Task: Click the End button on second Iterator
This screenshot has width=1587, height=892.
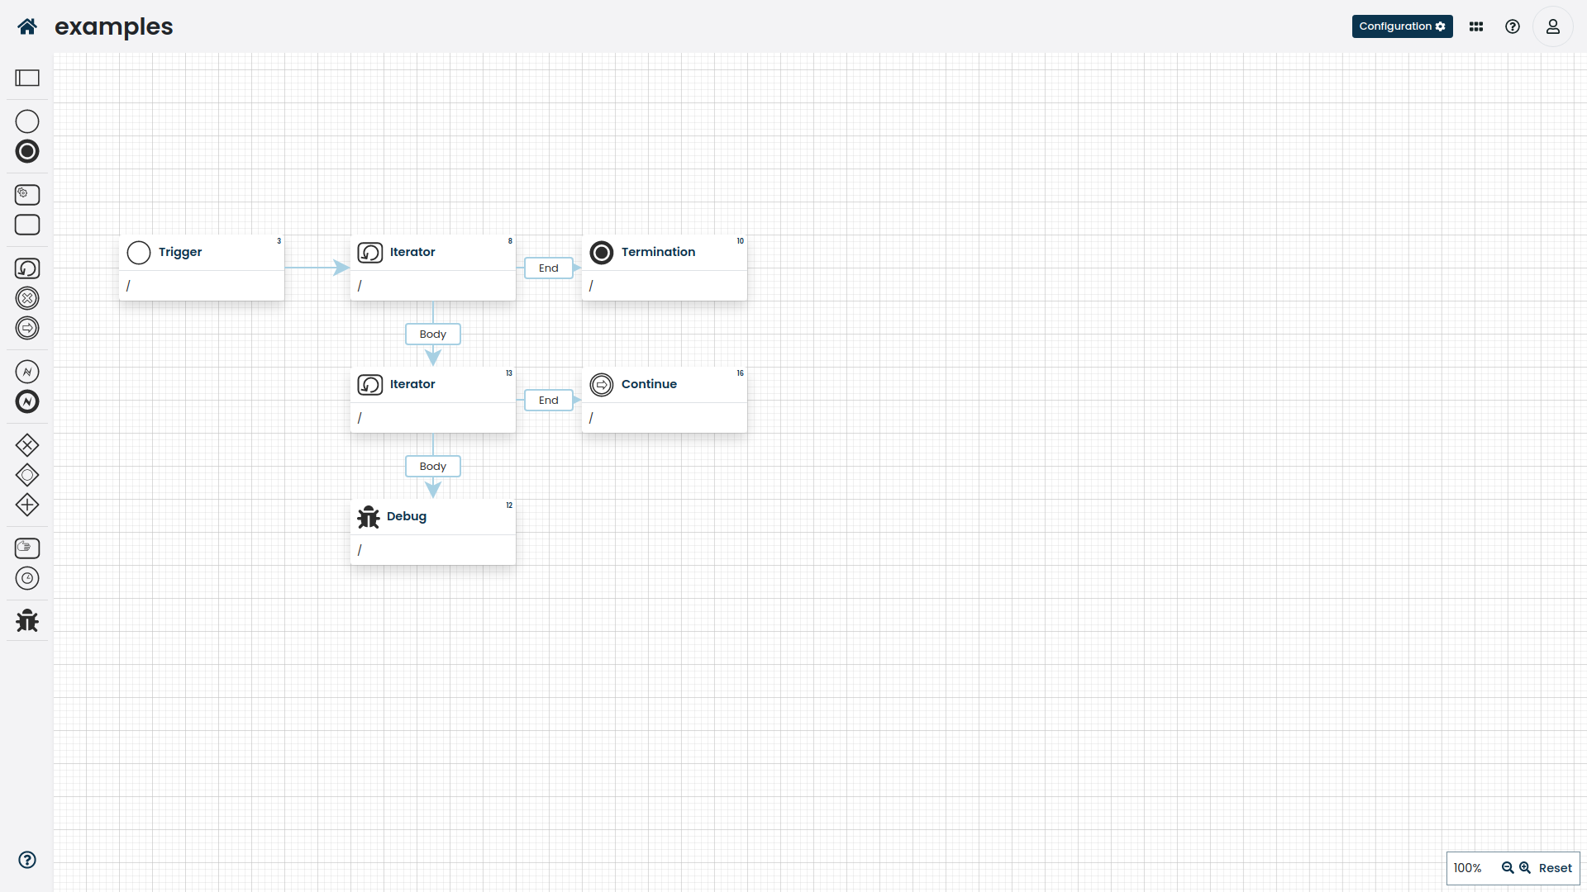Action: point(548,400)
